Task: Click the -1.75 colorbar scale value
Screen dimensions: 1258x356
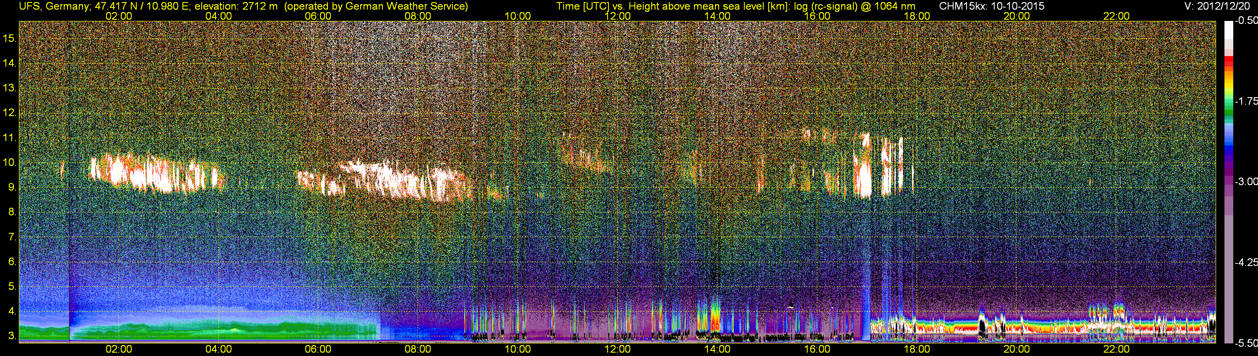Action: [x=1246, y=101]
